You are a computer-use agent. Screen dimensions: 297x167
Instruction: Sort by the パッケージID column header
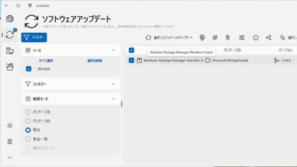232,50
